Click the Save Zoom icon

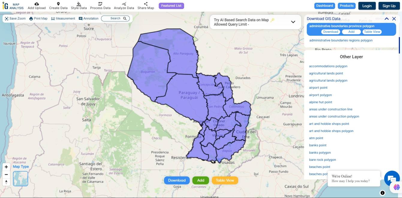tap(7, 18)
